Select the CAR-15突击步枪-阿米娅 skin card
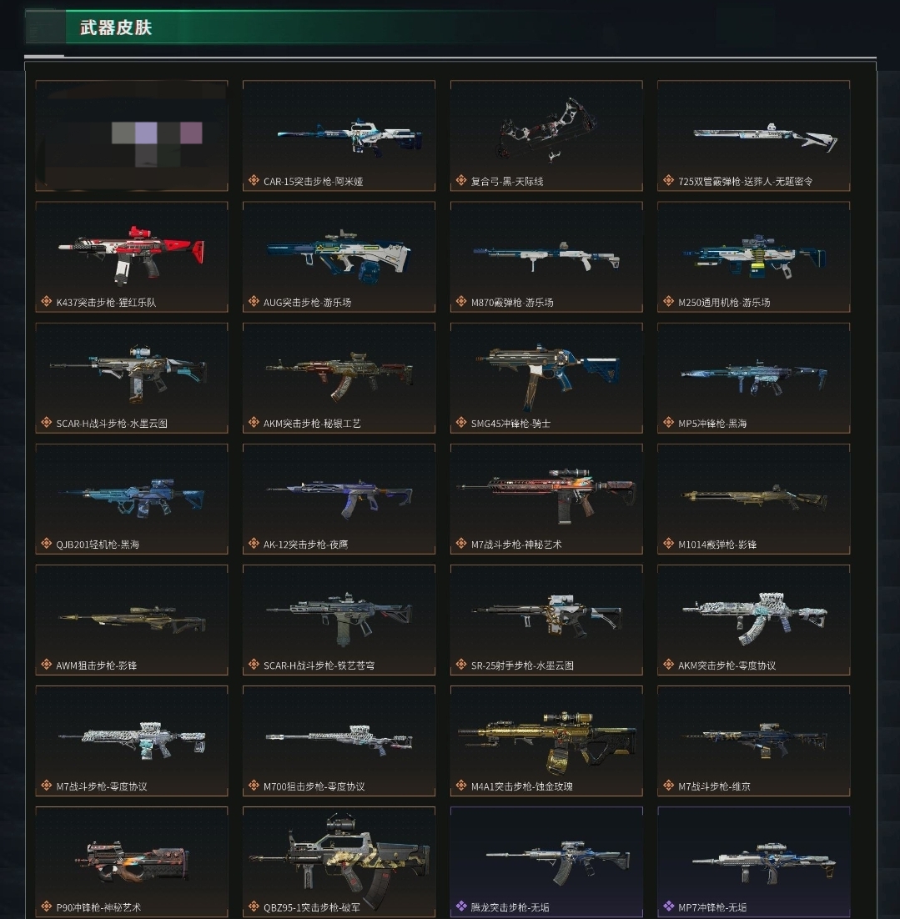Screen dimensions: 900x919 pos(339,135)
